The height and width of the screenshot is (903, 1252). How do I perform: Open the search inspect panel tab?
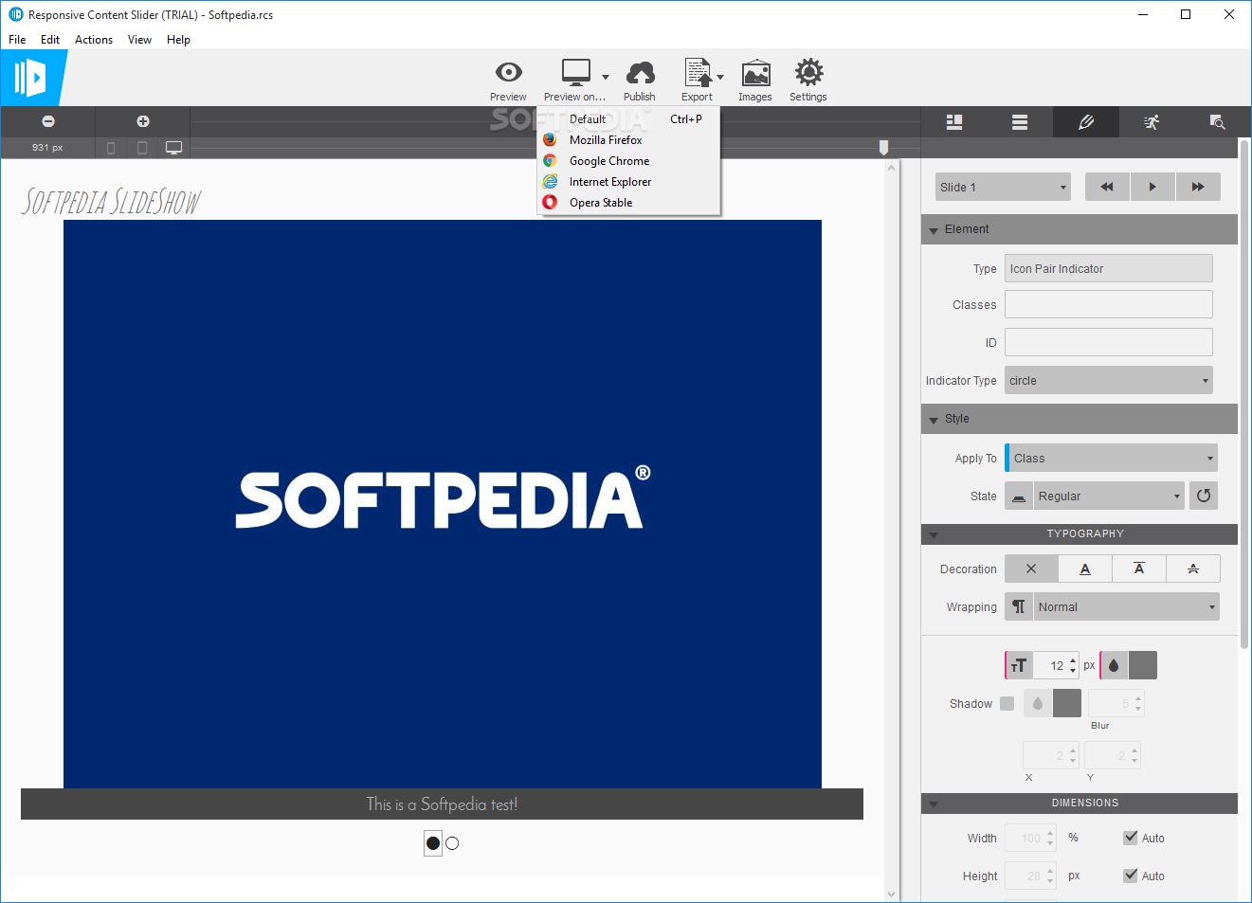1217,122
